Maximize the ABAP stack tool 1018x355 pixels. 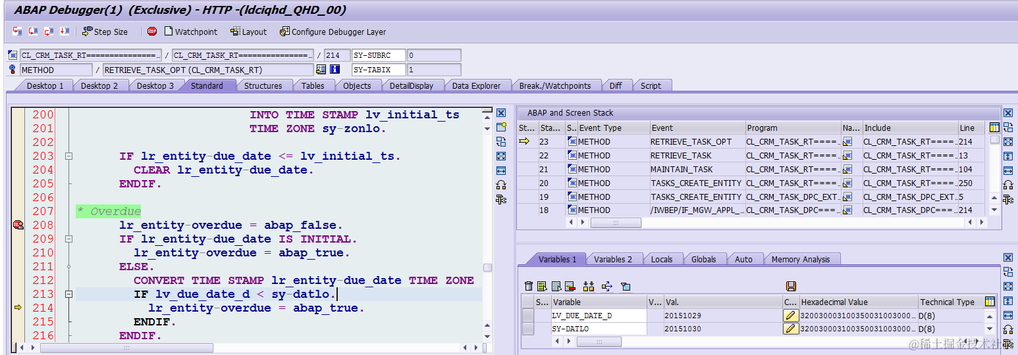1008,141
